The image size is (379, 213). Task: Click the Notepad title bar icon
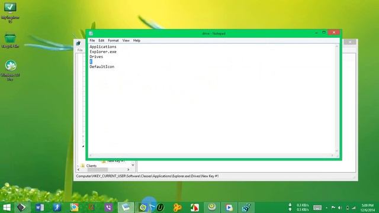coord(91,34)
